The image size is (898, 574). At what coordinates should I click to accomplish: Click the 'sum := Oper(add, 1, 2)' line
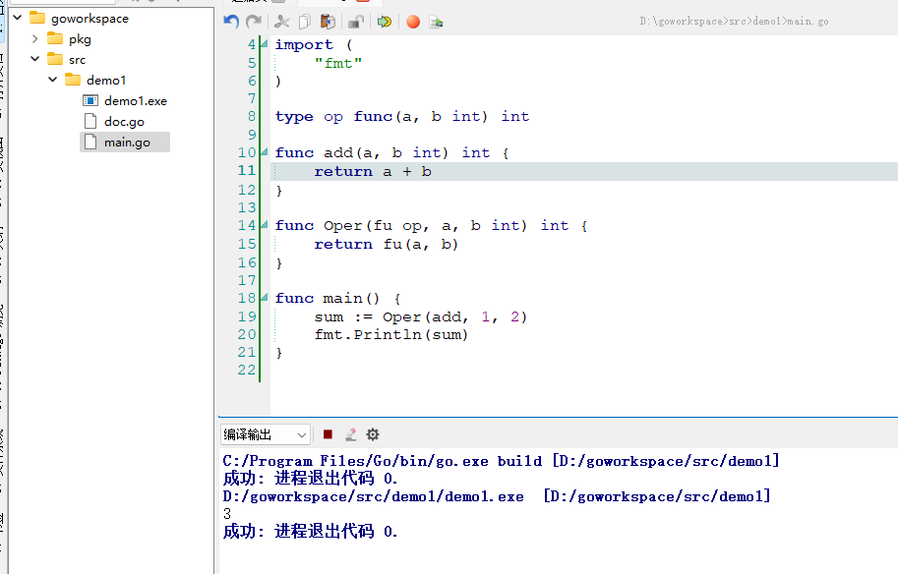click(x=420, y=317)
